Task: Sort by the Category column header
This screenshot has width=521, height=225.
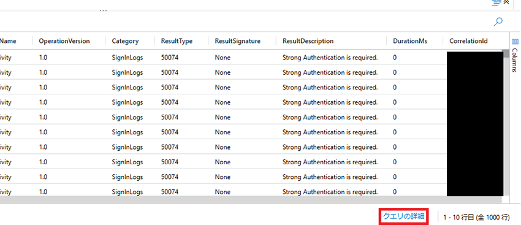Action: 125,41
